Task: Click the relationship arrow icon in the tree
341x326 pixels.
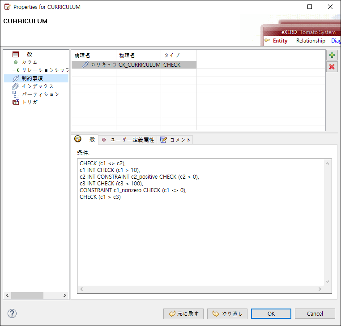Action: [16, 70]
